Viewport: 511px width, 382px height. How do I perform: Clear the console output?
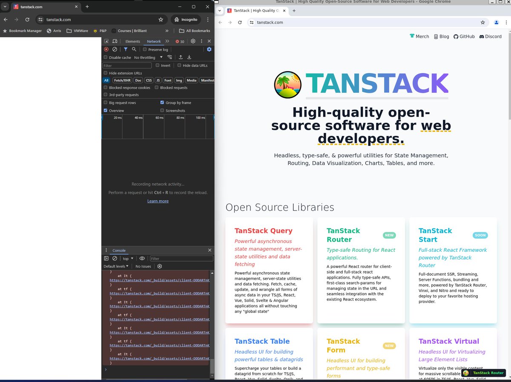tap(115, 258)
